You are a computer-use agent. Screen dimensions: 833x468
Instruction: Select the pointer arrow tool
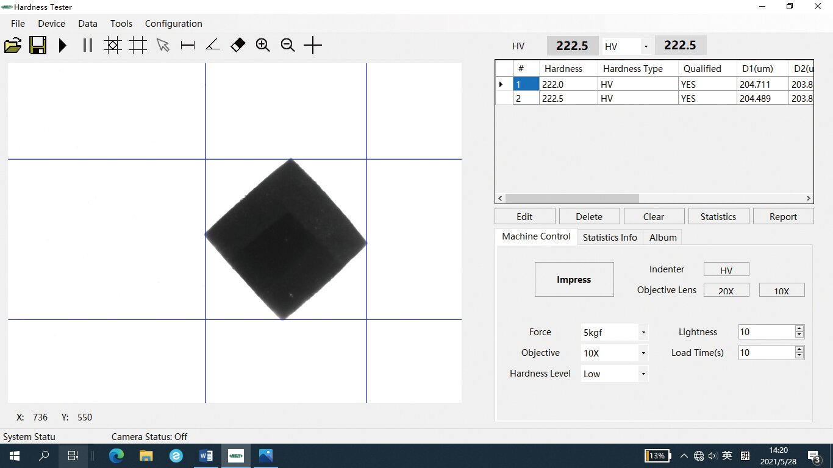click(x=163, y=45)
